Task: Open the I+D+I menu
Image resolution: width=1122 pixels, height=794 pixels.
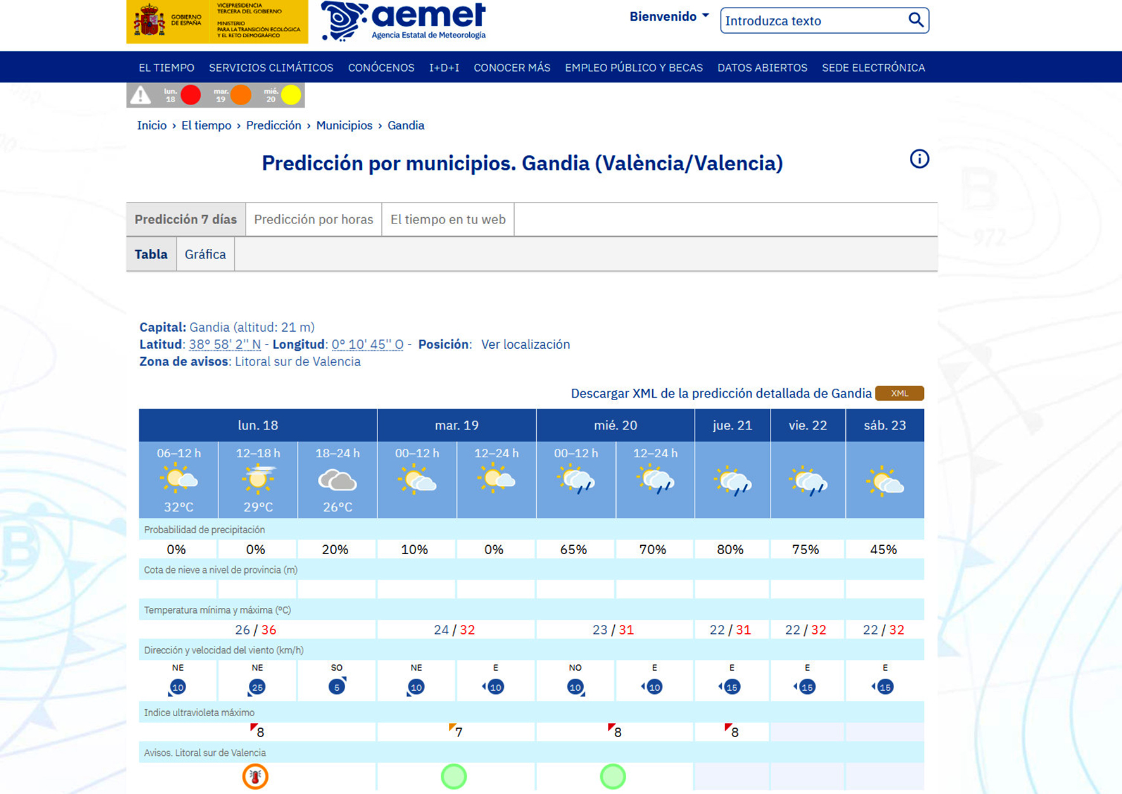Action: tap(444, 68)
